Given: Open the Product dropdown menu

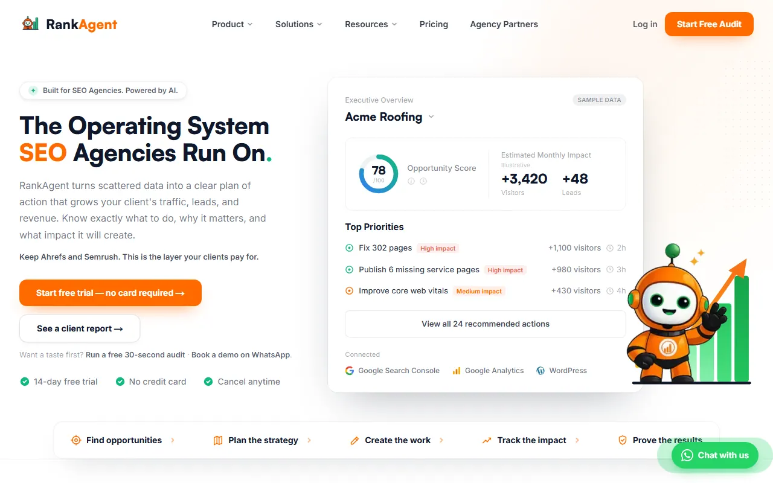Looking at the screenshot, I should coord(232,24).
